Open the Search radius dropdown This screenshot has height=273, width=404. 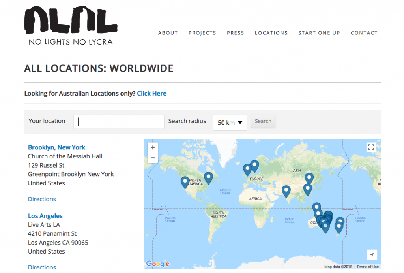[230, 122]
